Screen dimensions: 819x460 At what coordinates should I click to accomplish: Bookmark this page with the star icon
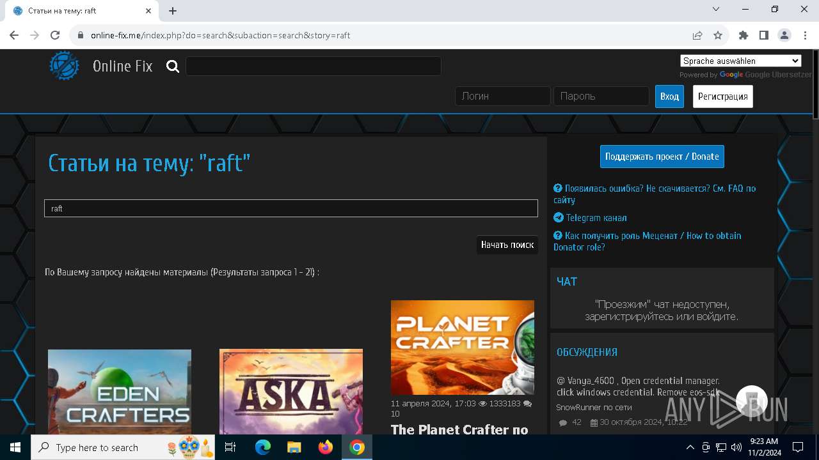tap(718, 35)
